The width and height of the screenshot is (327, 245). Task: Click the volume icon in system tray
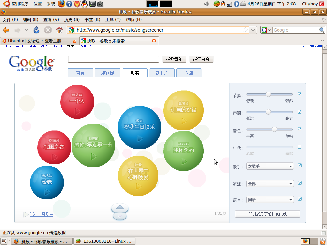tap(207, 4)
